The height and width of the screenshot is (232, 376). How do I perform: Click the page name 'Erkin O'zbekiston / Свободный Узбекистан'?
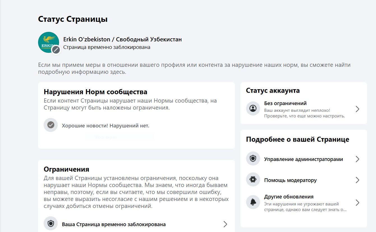(x=122, y=39)
